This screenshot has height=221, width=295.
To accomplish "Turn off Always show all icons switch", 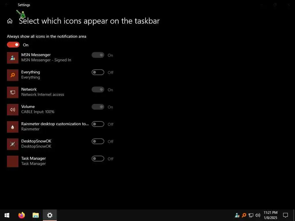I will pos(13,45).
